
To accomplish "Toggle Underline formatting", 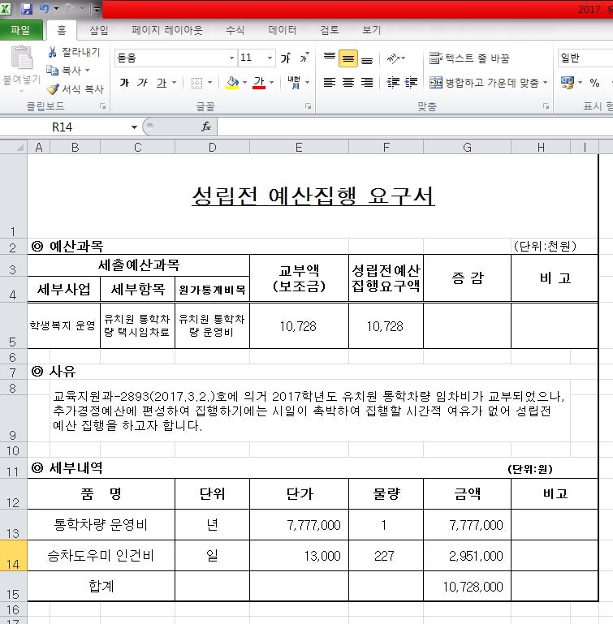I will coord(162,83).
